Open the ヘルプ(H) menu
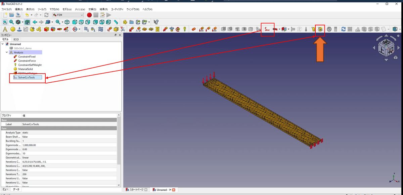The image size is (403, 195). (147, 9)
